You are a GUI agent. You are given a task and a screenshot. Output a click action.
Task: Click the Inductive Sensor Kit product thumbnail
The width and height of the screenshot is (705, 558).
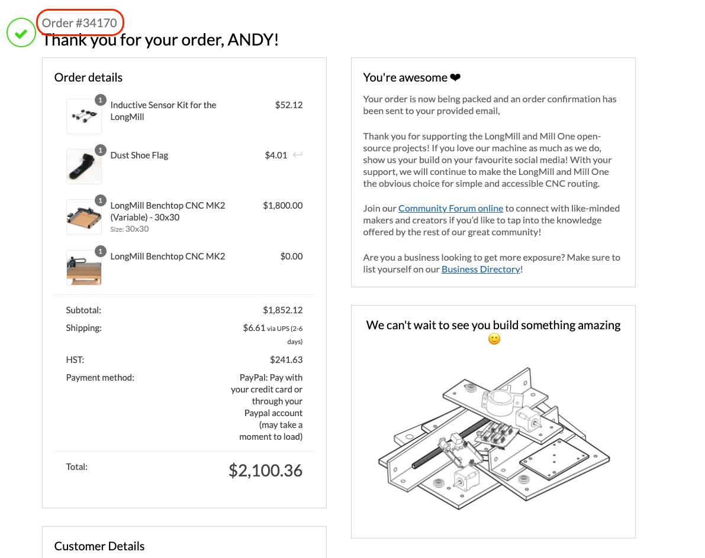click(84, 116)
